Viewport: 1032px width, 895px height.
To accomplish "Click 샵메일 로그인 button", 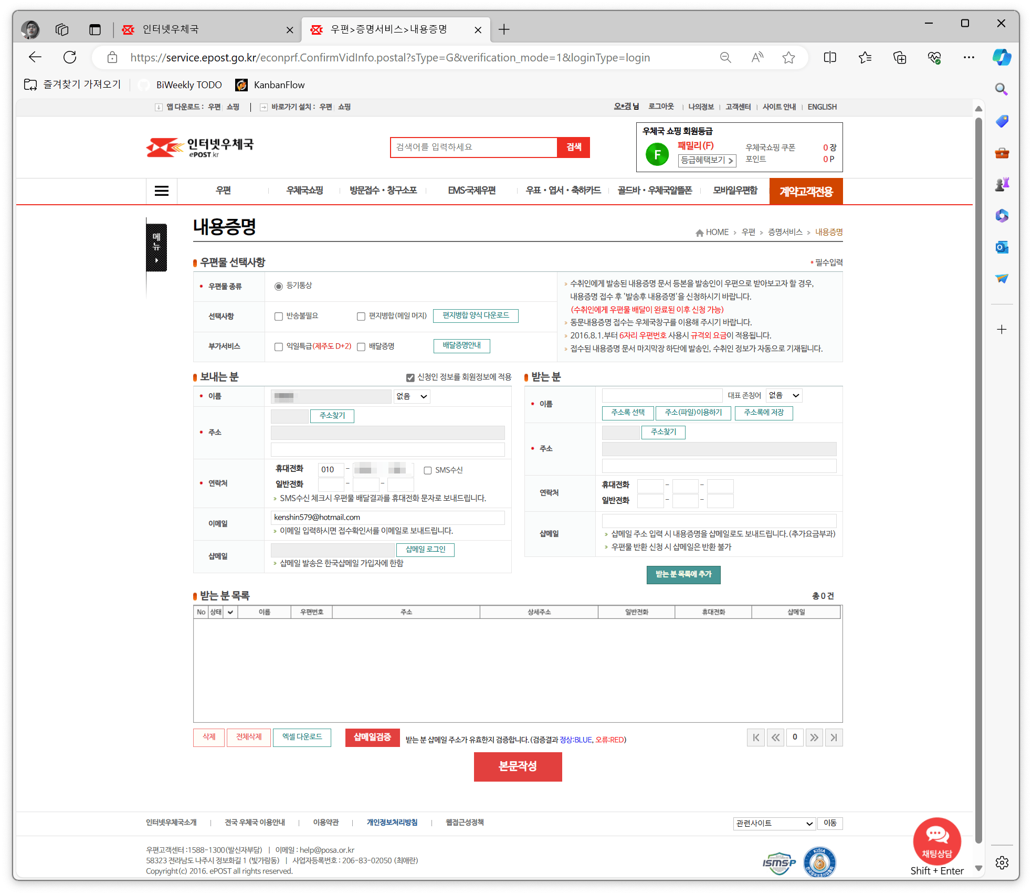I will point(425,550).
